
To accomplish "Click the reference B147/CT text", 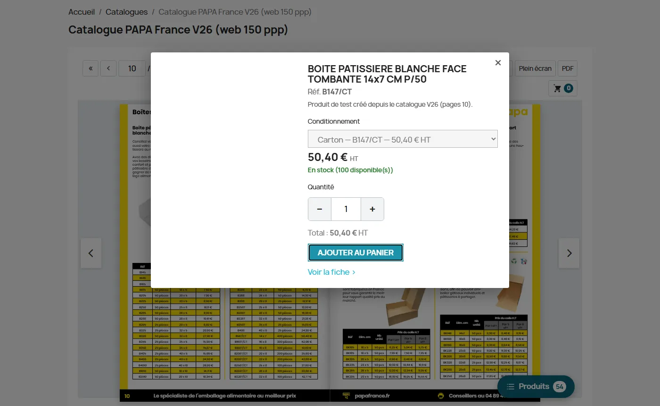I will pyautogui.click(x=337, y=92).
